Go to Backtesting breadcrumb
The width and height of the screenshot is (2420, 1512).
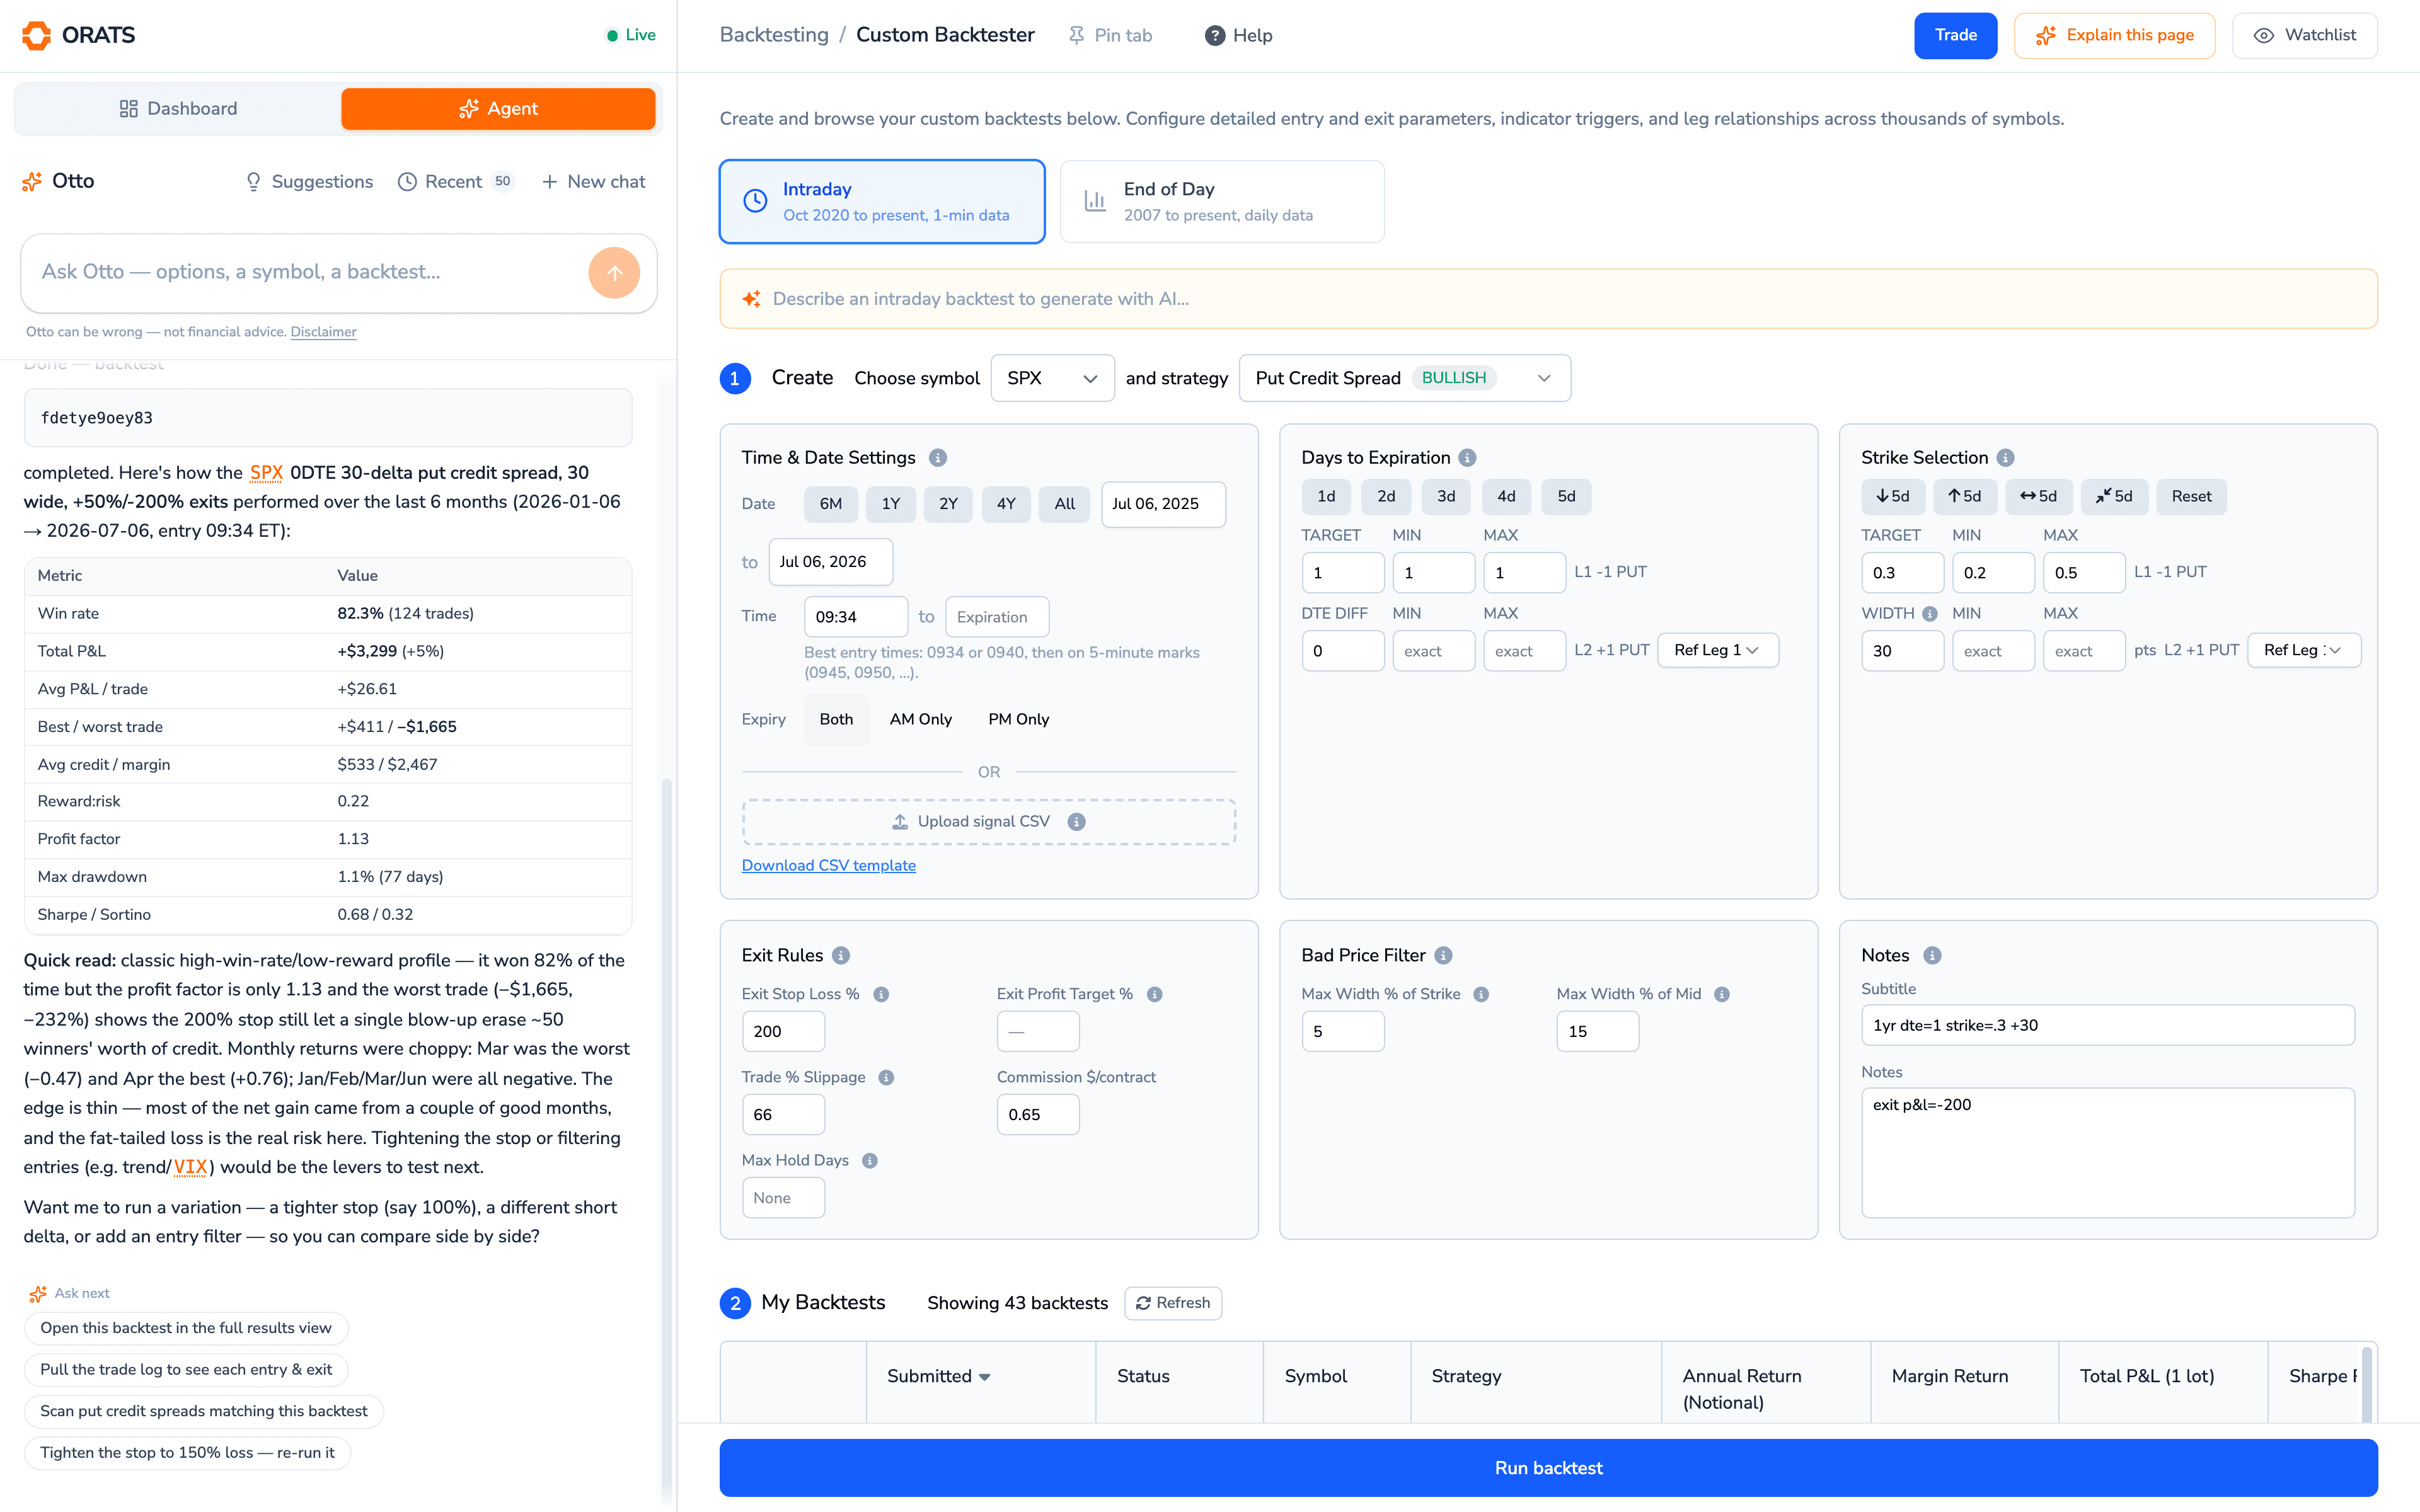[x=774, y=35]
